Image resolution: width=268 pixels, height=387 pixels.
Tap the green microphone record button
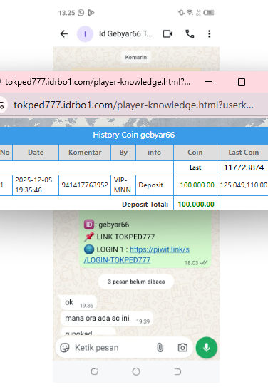pyautogui.click(x=207, y=348)
